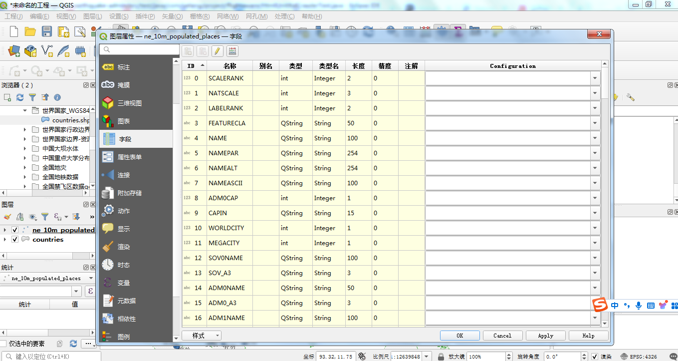Filter the browser panel funnel icon

pos(32,97)
